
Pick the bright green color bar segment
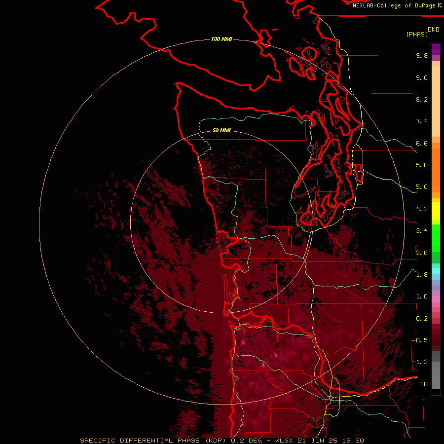tap(436, 238)
